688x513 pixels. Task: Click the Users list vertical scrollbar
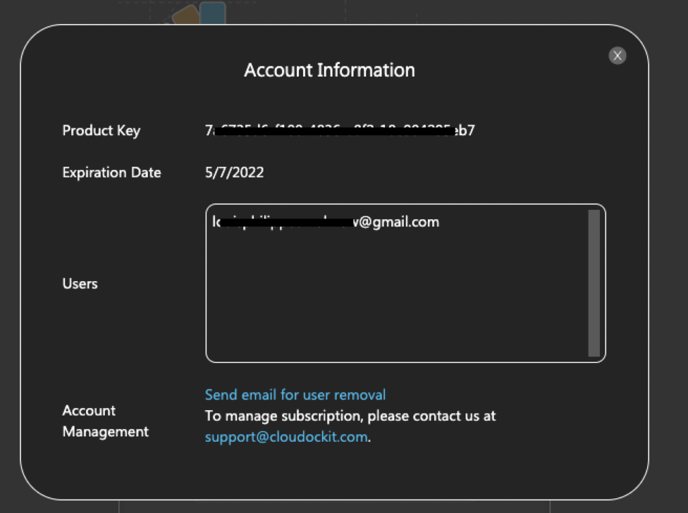[x=594, y=283]
